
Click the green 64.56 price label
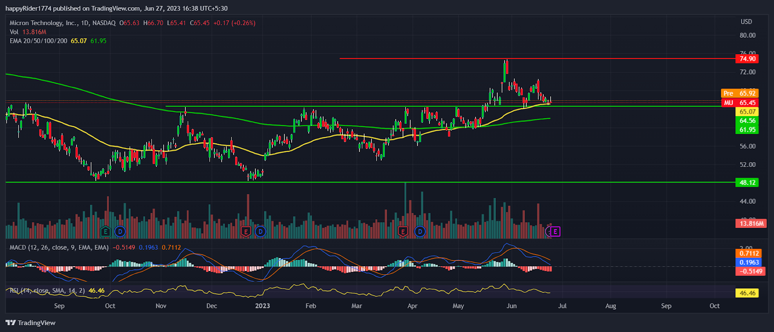point(747,121)
